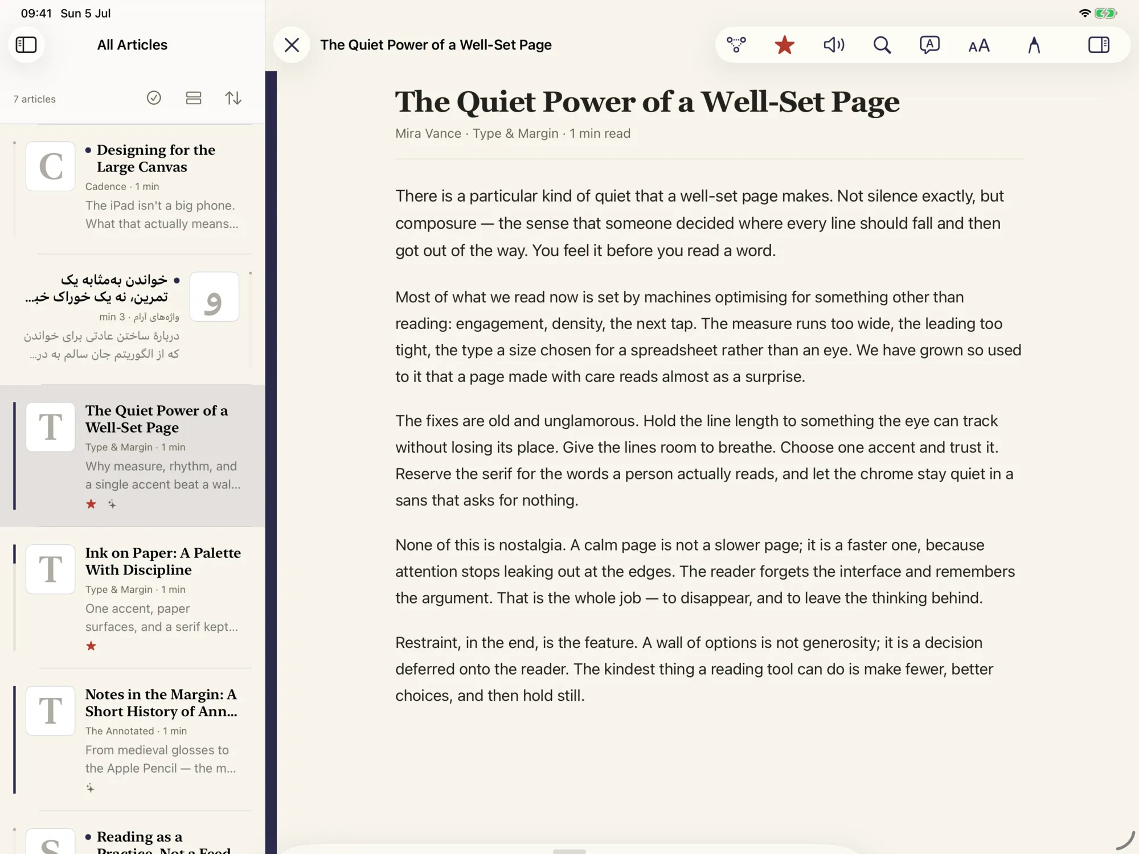Open Ink on Paper article
1139x854 pixels.
132,597
